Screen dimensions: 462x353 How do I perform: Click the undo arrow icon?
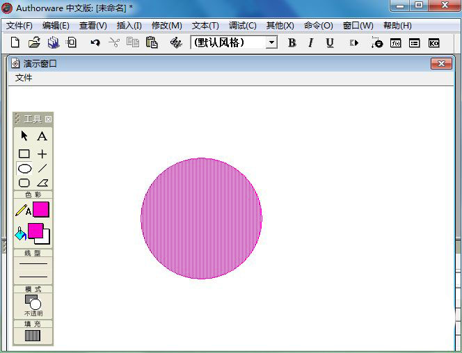click(95, 42)
